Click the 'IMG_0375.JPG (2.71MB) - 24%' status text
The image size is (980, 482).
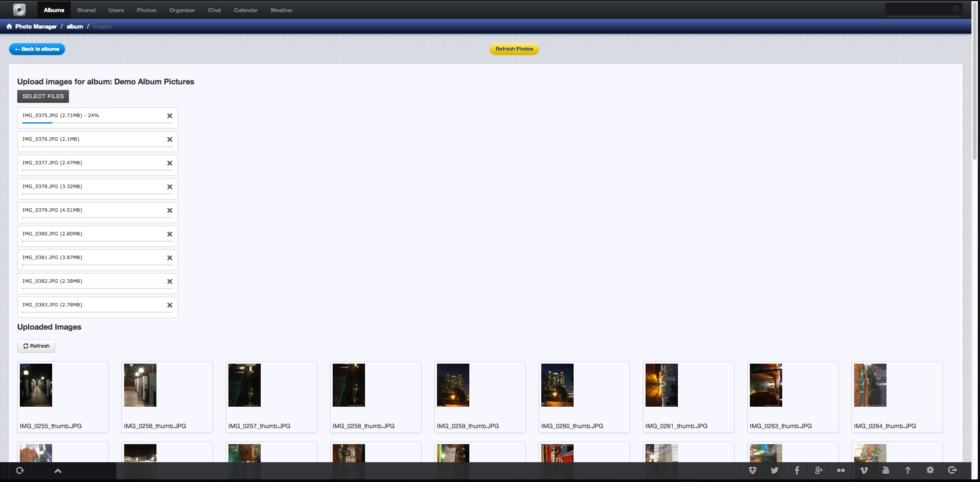[x=61, y=115]
